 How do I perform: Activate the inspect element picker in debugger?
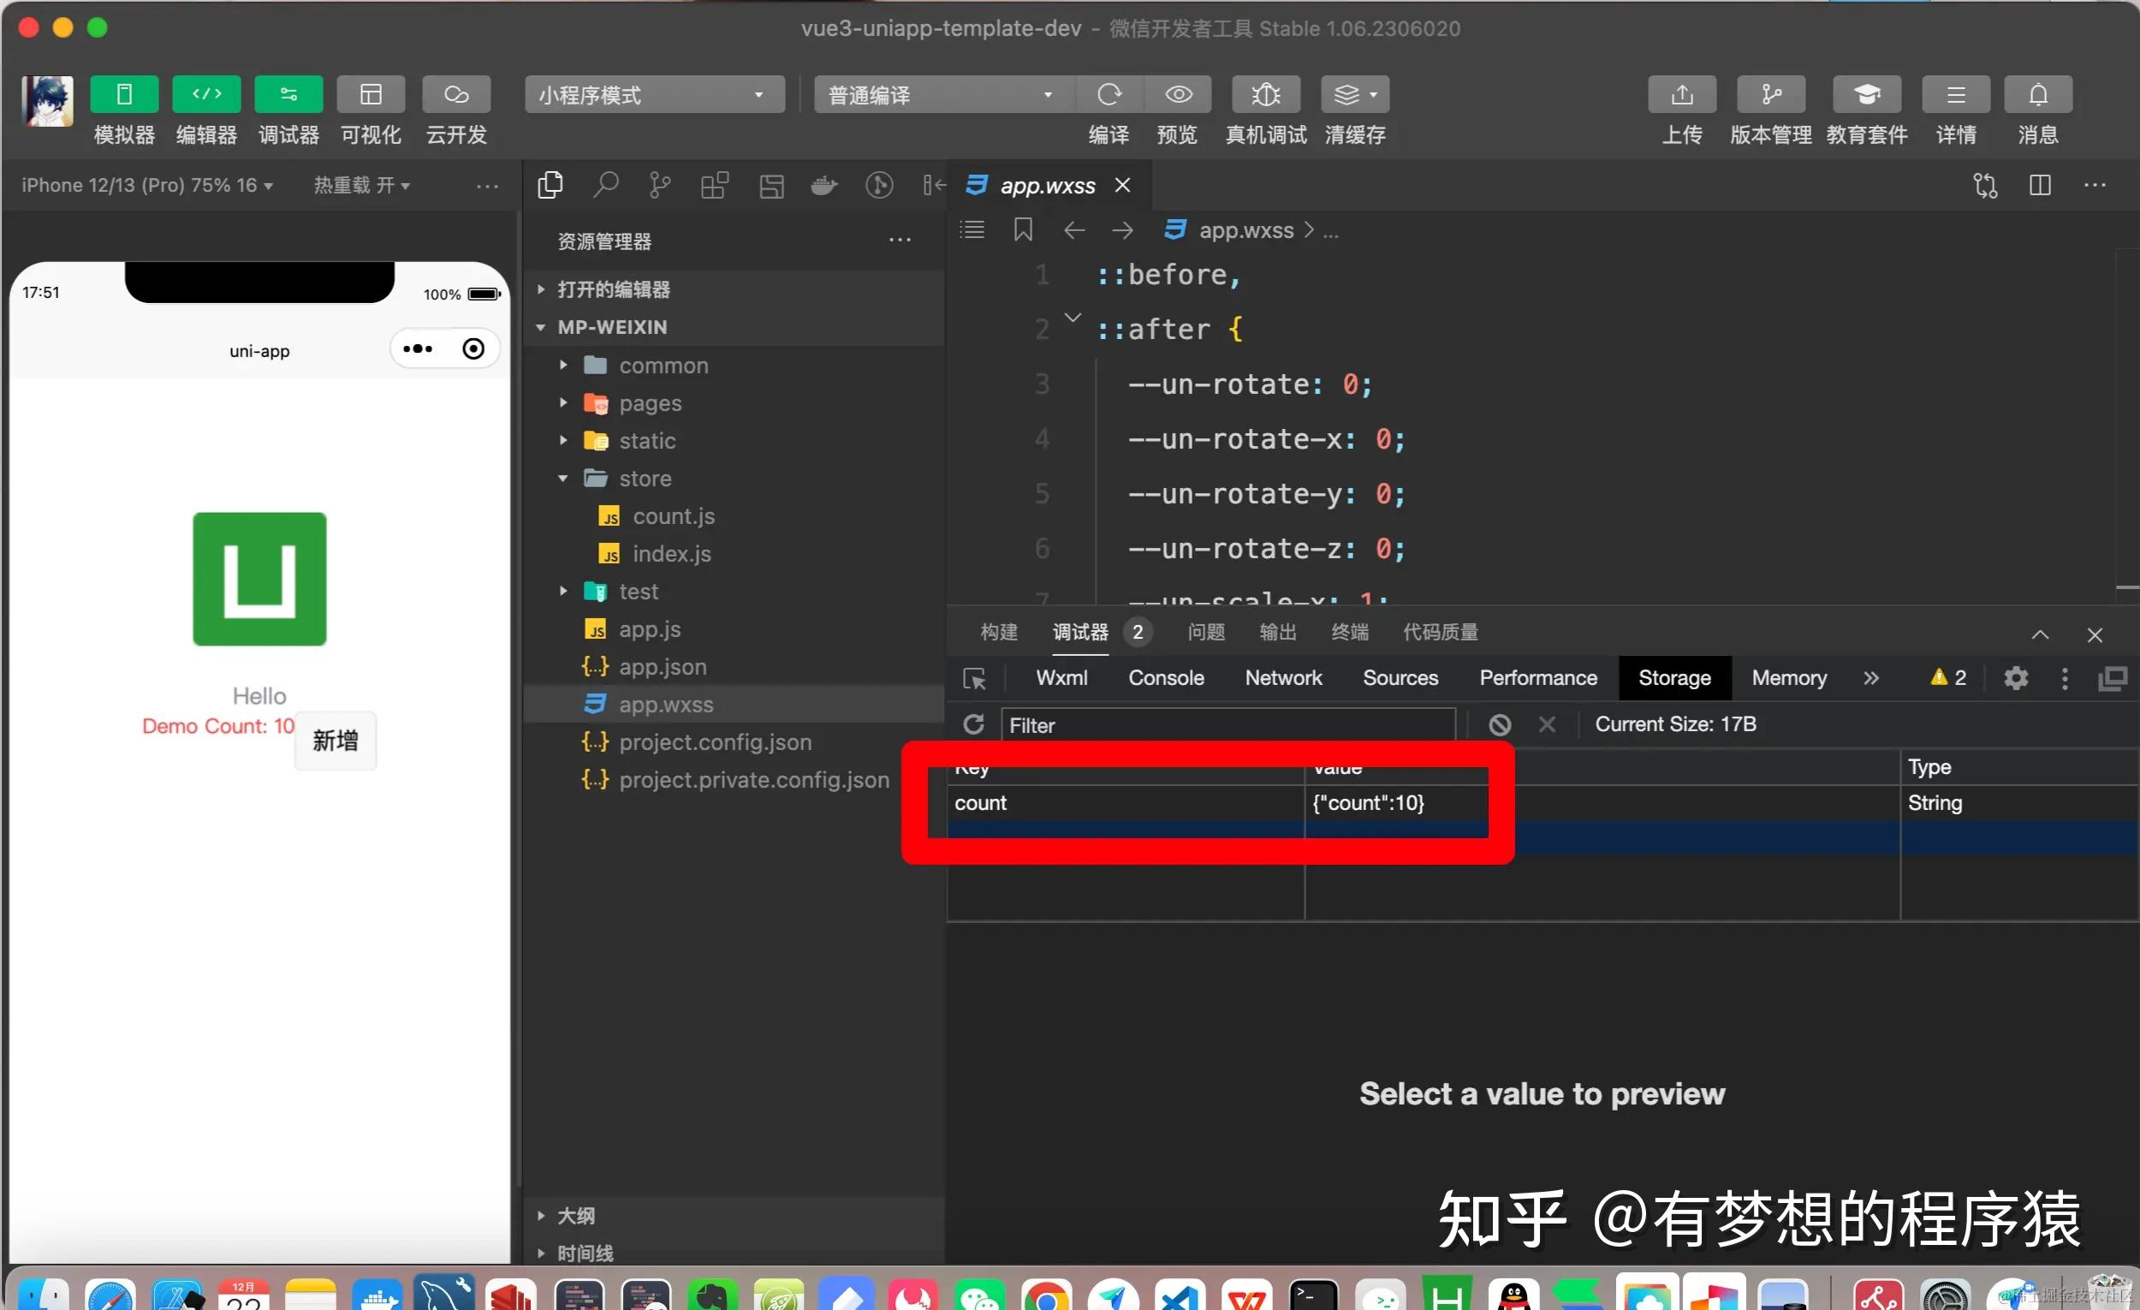click(x=975, y=678)
